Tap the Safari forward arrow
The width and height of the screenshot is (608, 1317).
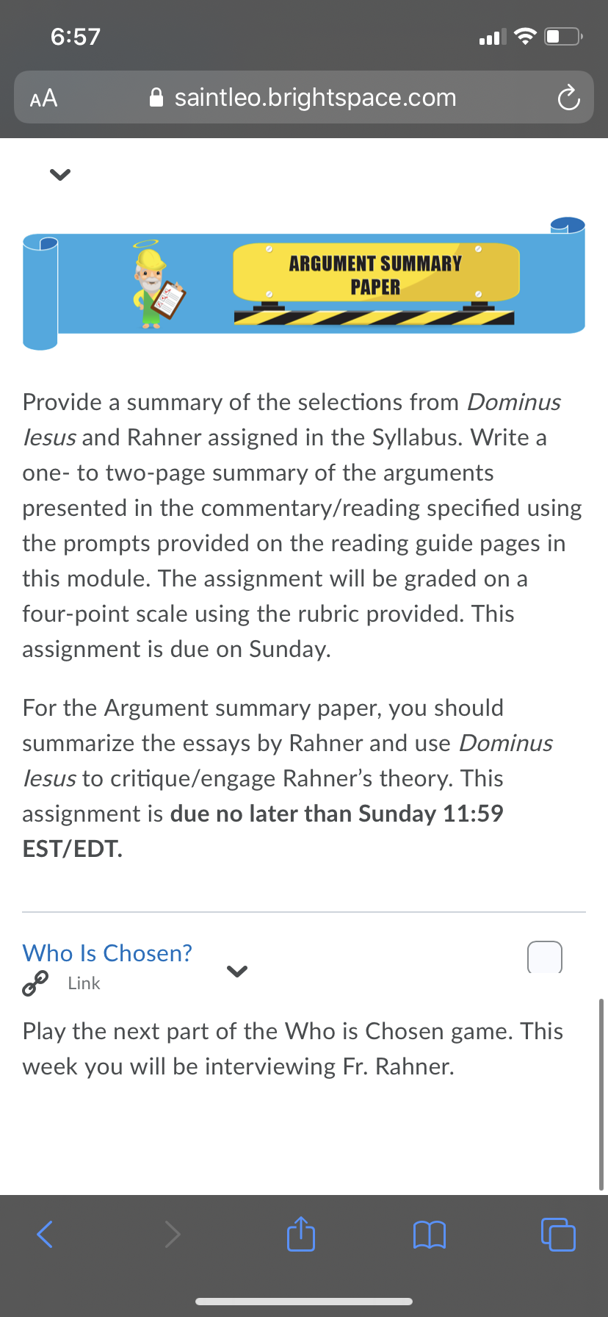point(173,1234)
